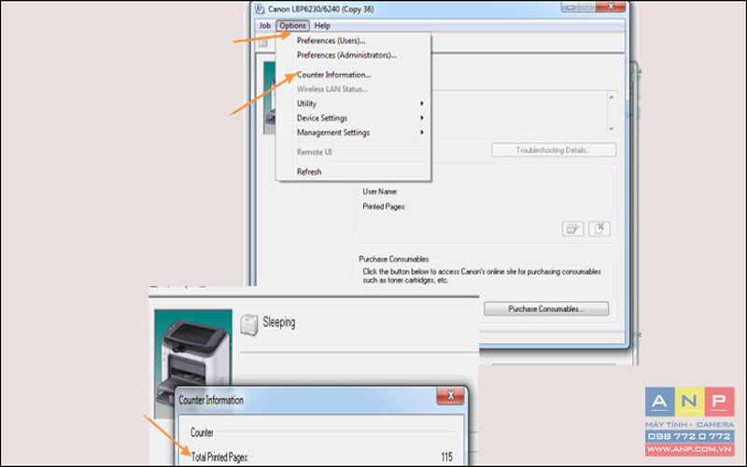Click the job pause icon button
Image resolution: width=747 pixels, height=467 pixels.
(572, 229)
